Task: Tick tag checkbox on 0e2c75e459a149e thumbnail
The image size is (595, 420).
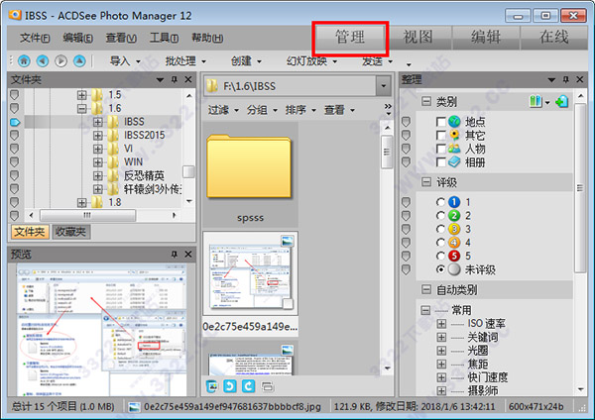Action: tap(288, 304)
